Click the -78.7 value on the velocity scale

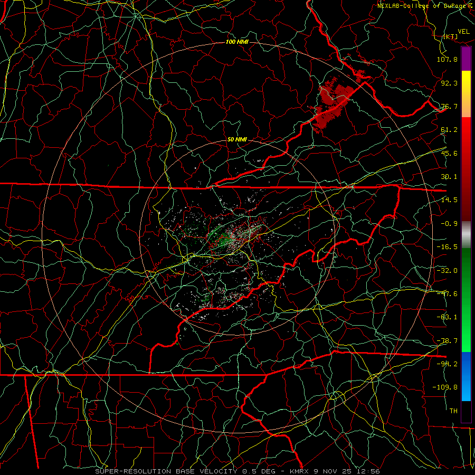point(447,341)
